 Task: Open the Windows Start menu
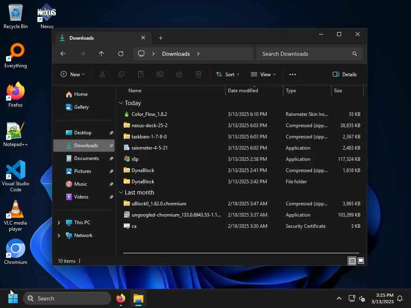[13, 298]
